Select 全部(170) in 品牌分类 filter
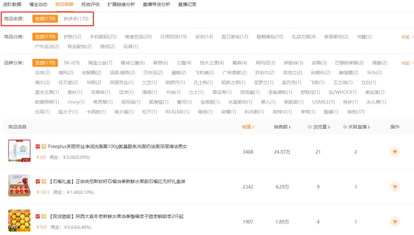The height and width of the screenshot is (235, 414). pos(45,63)
